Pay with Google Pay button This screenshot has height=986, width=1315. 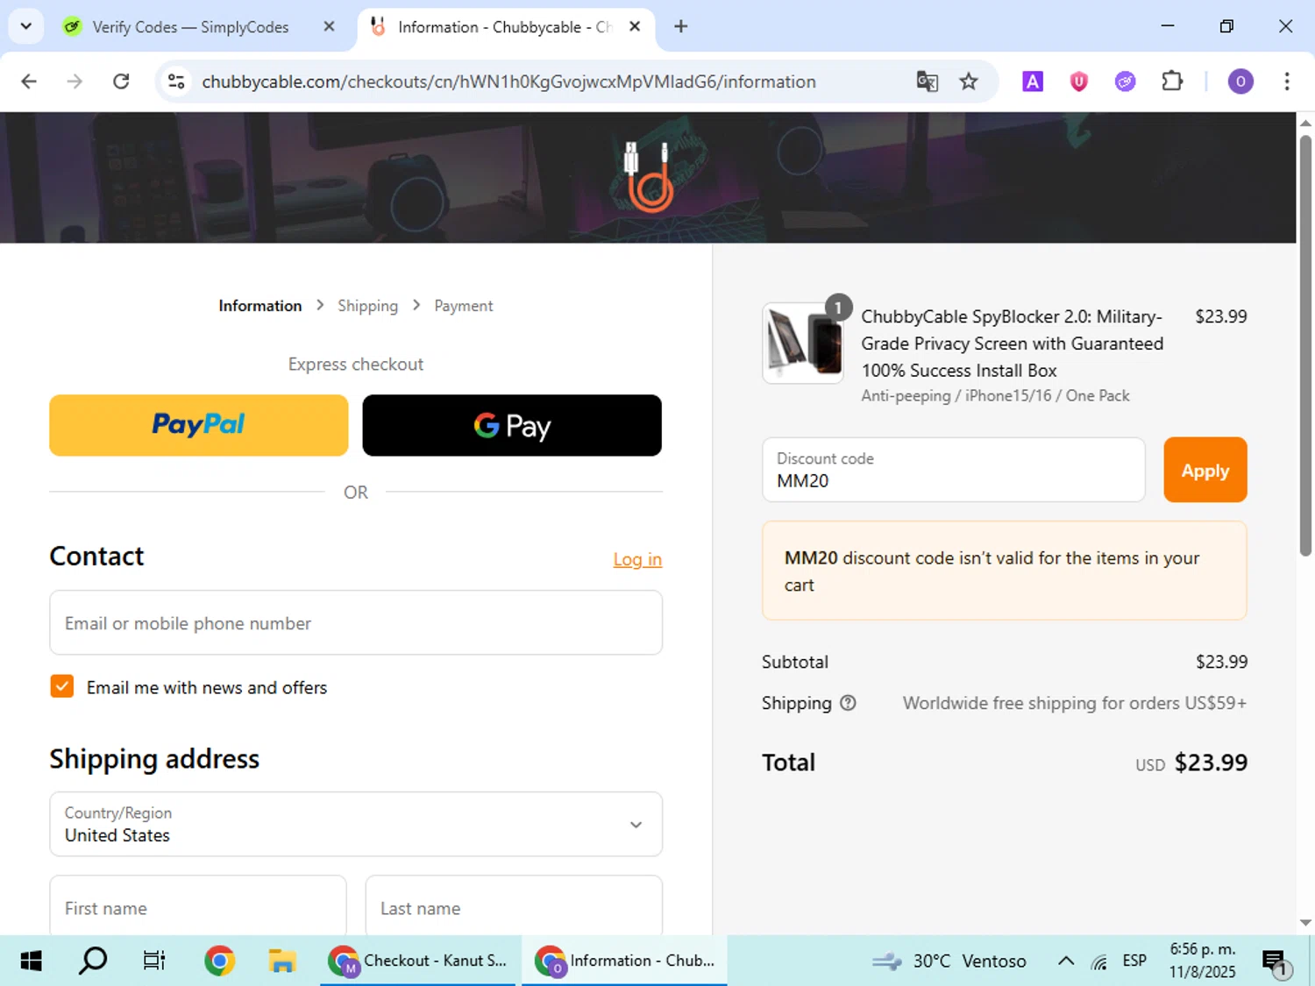coord(512,425)
